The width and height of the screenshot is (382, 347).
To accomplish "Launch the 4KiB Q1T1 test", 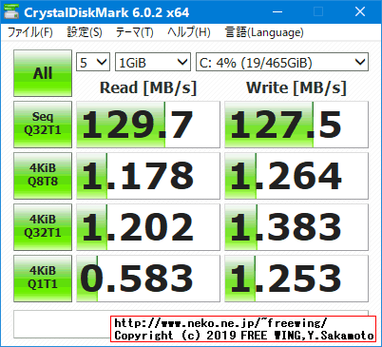I will pos(43,279).
